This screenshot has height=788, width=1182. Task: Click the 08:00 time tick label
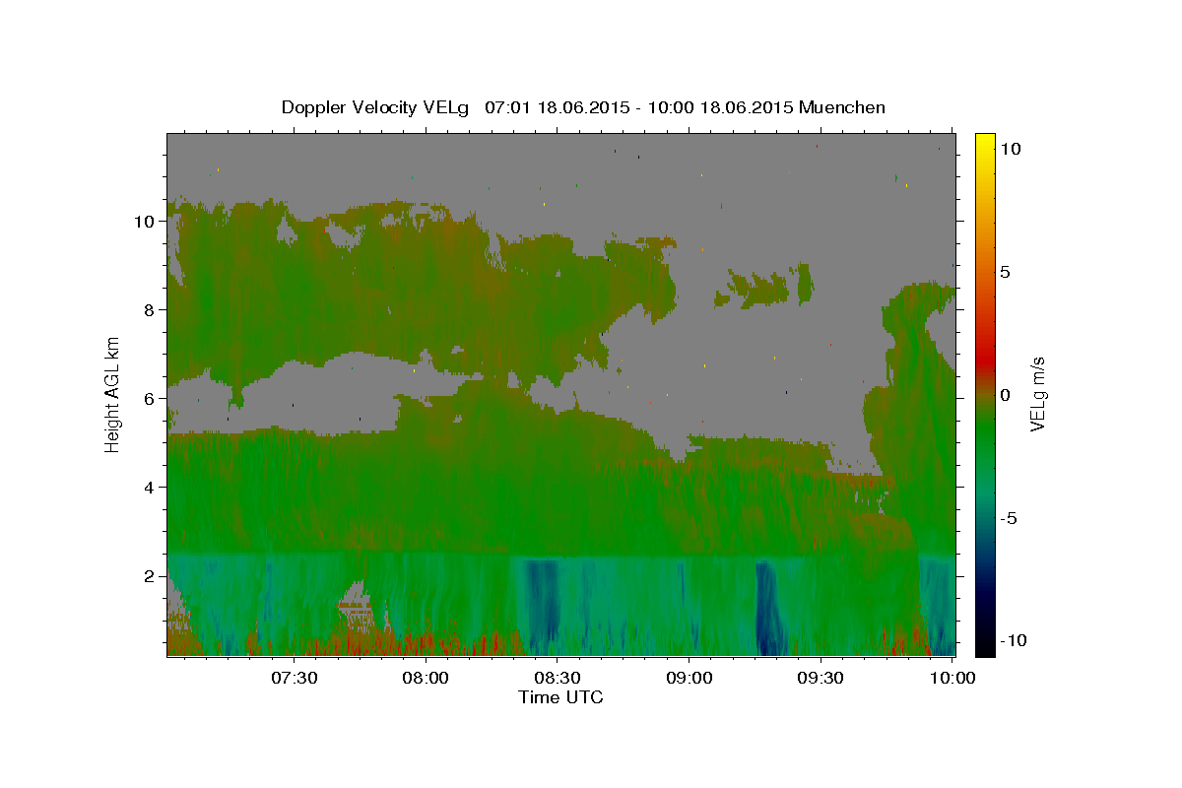[426, 678]
